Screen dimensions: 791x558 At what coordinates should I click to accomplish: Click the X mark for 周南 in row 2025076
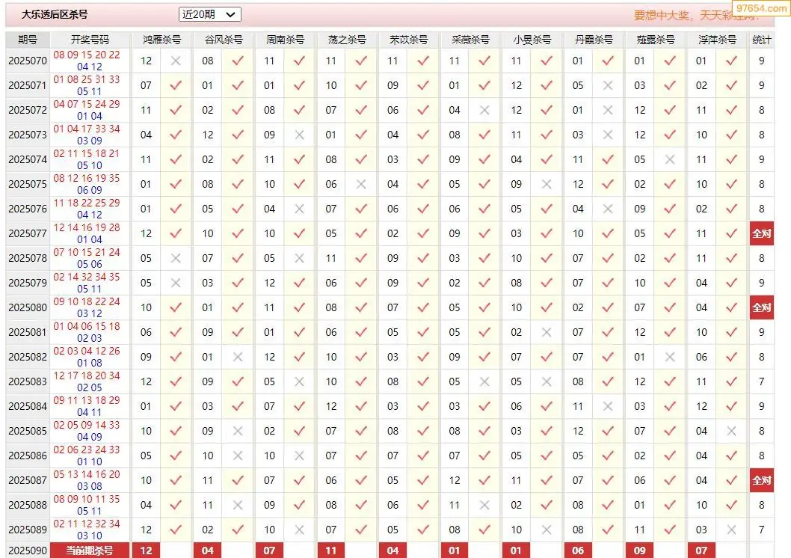tap(299, 209)
